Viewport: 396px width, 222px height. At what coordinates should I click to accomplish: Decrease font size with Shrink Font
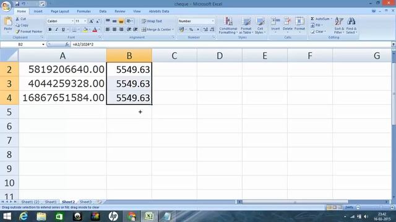click(x=98, y=21)
